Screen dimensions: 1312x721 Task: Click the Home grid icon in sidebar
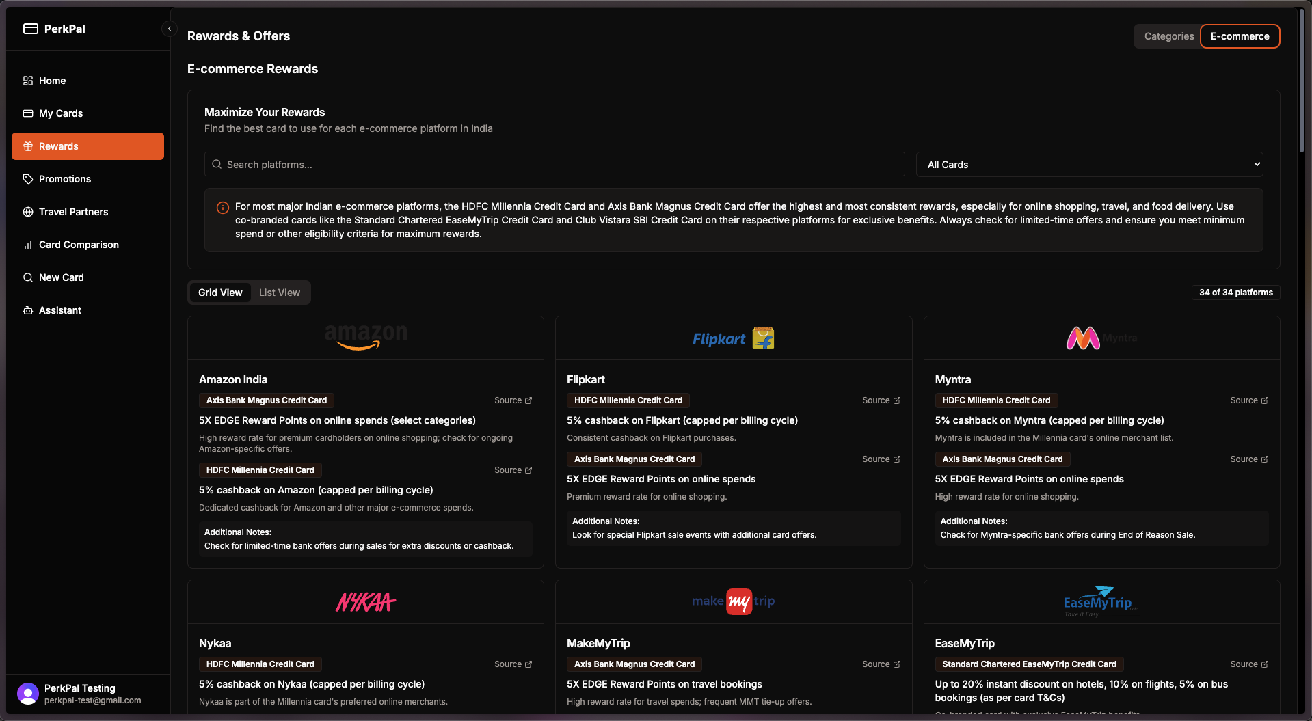click(28, 81)
